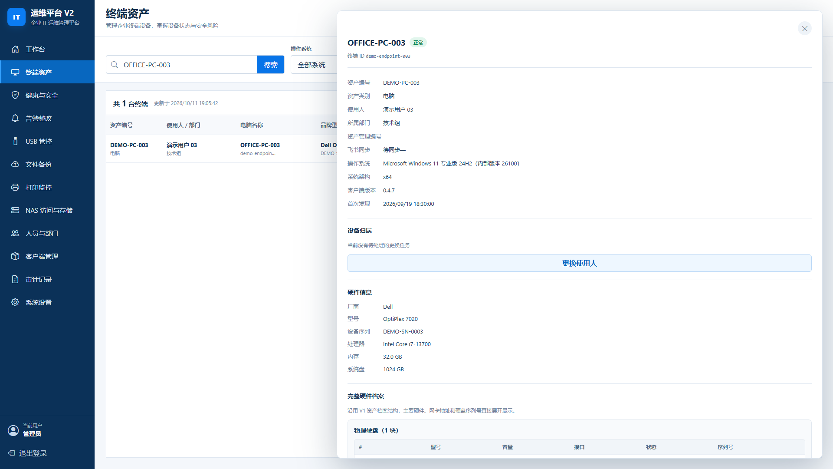Click the 文件备份 cloud icon

click(15, 164)
